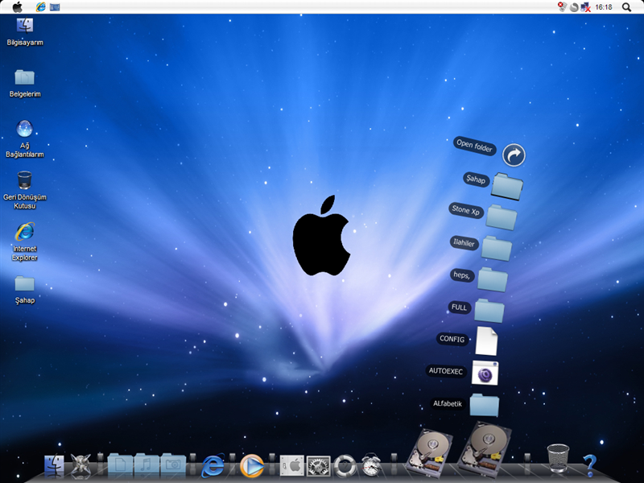Open the disconnected network tray icon
This screenshot has height=483, width=644.
[x=586, y=7]
